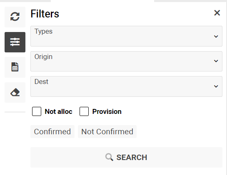The width and height of the screenshot is (227, 175).
Task: Expand the Dest dropdown arrow
Action: [216, 86]
